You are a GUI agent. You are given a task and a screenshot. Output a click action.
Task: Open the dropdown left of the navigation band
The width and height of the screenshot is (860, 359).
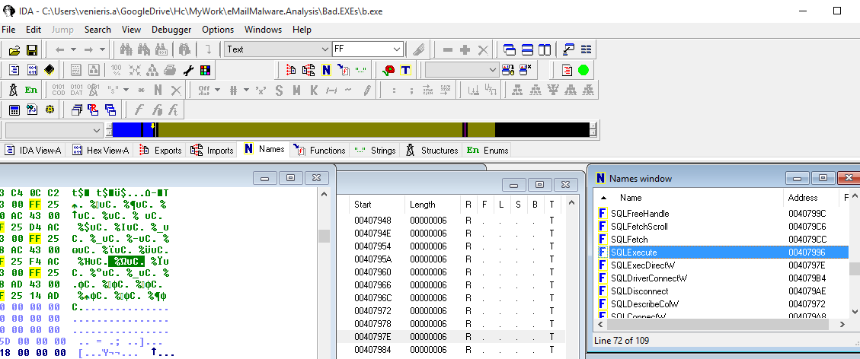pos(96,130)
